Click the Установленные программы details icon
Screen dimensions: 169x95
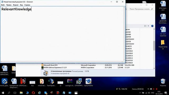point(46,73)
